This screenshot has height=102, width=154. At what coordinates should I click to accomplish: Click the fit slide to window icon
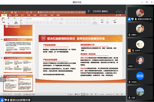(x=122, y=94)
